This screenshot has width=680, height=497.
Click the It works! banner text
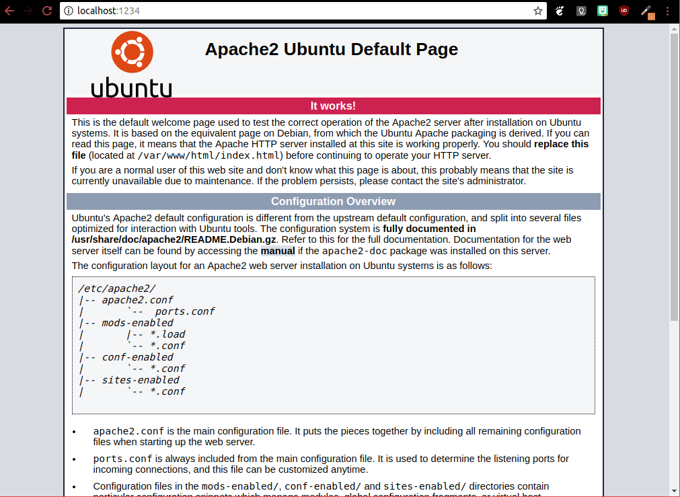point(333,106)
